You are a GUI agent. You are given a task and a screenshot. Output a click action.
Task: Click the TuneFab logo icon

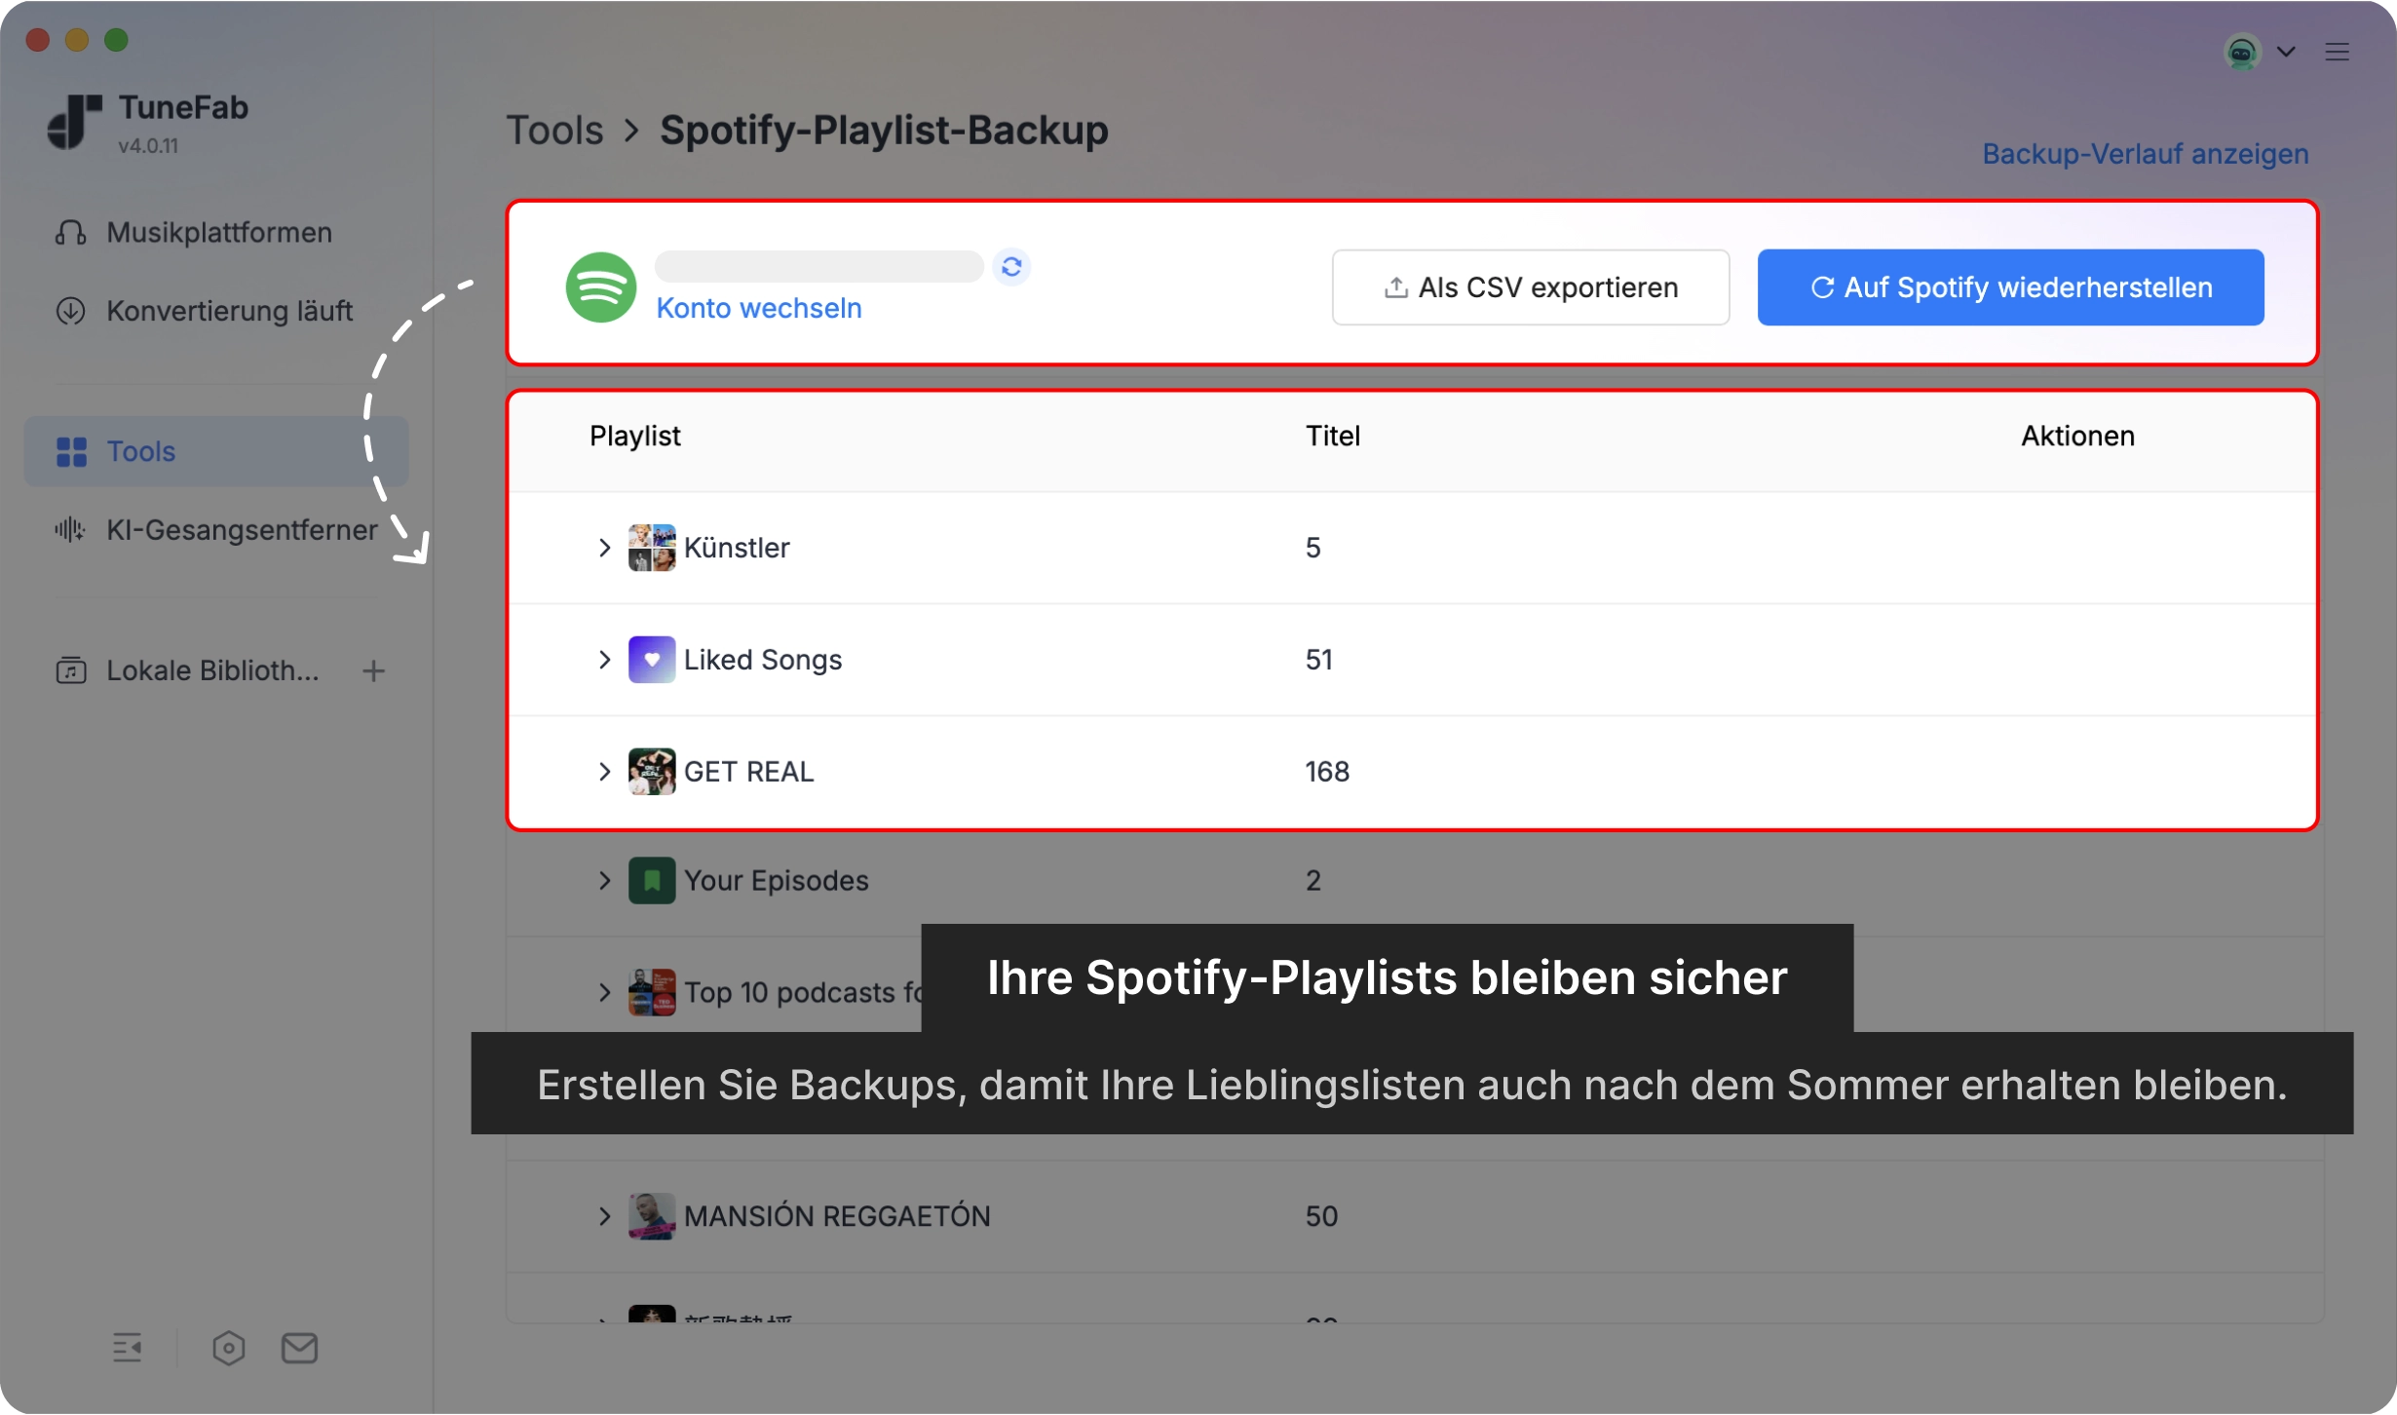(75, 122)
